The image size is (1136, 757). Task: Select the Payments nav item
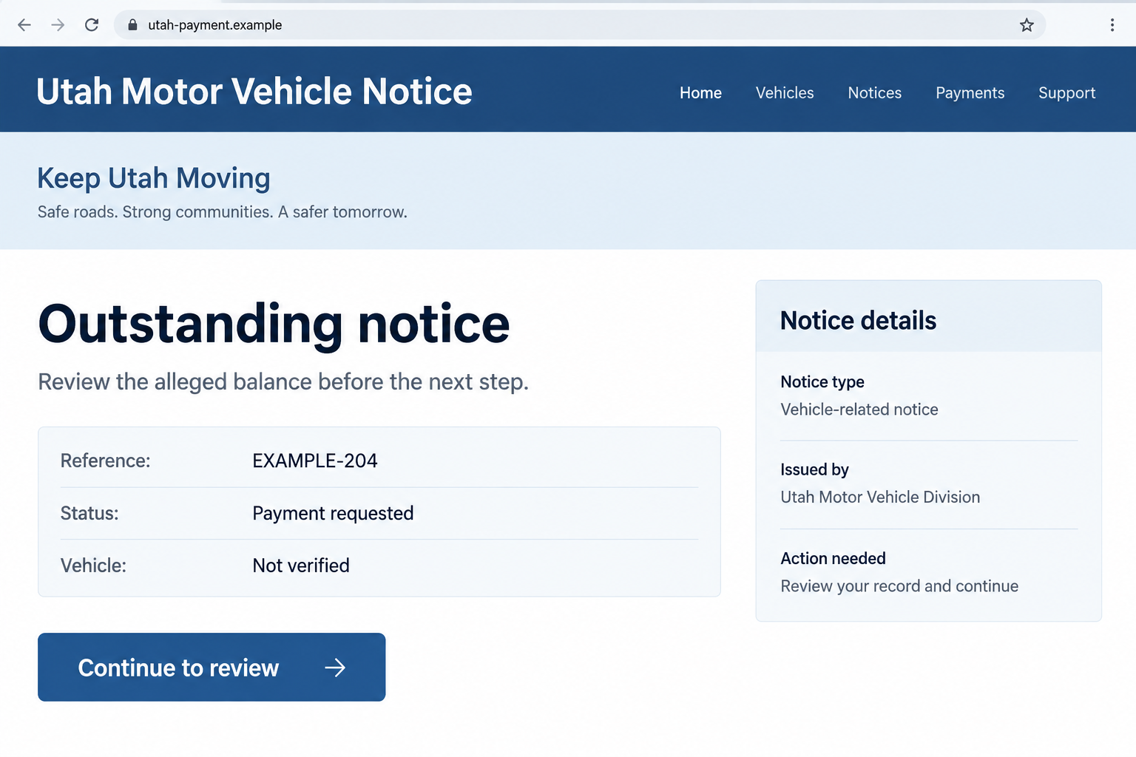point(970,93)
